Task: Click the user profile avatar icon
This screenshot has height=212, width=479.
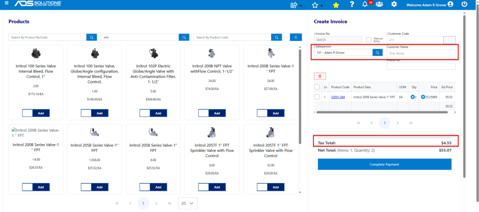Action: 450,4
